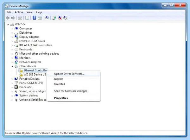Click the Processors category icon
Viewport: 190px width, 140px height.
[x=16, y=87]
